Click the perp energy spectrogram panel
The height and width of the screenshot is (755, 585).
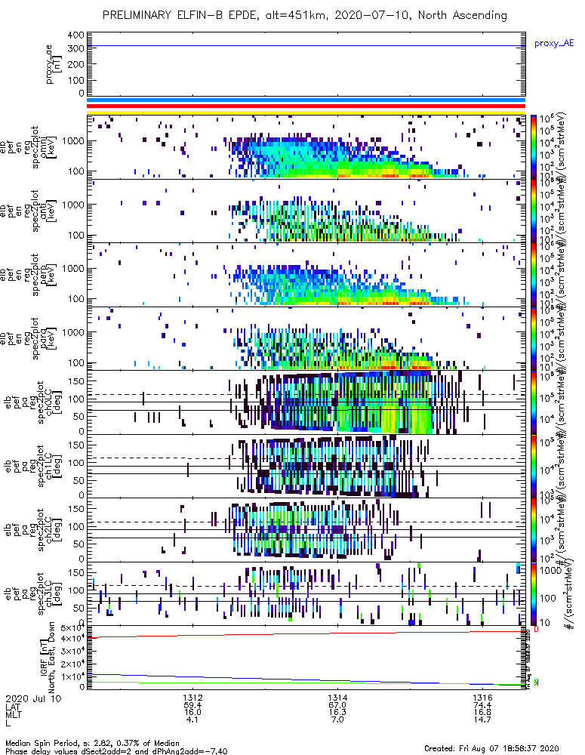click(x=306, y=275)
